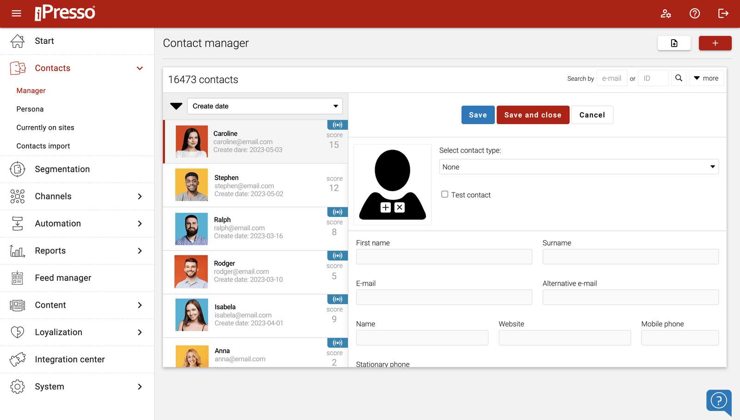Click the filter funnel beside Create date
Screen dimensions: 740x420
tap(176, 106)
